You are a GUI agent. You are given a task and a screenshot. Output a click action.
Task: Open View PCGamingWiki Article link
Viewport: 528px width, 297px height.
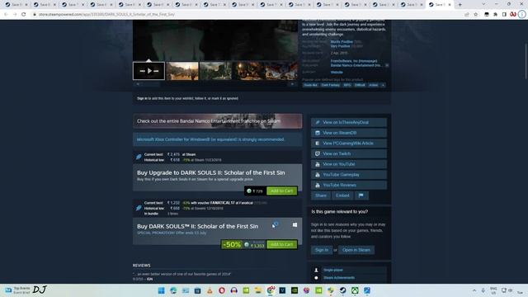pos(349,143)
